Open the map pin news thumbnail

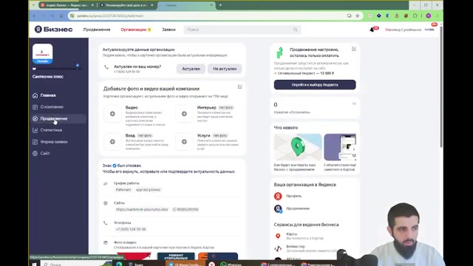point(298,147)
